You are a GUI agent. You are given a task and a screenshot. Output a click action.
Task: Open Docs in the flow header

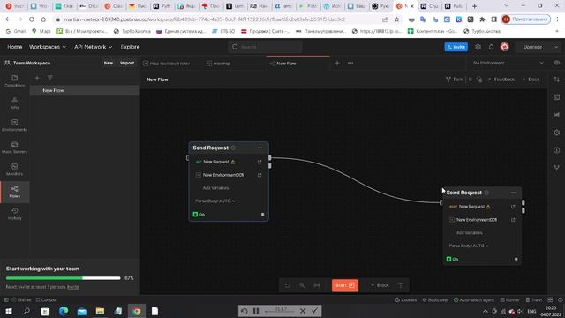(531, 79)
